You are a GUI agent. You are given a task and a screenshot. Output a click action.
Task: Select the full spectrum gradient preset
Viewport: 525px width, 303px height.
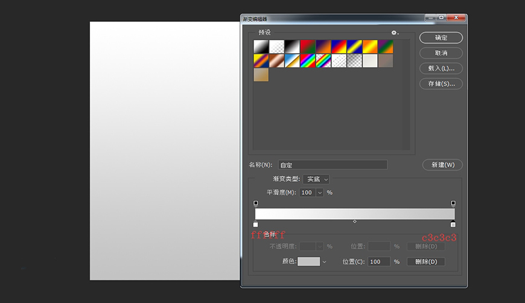tap(308, 61)
